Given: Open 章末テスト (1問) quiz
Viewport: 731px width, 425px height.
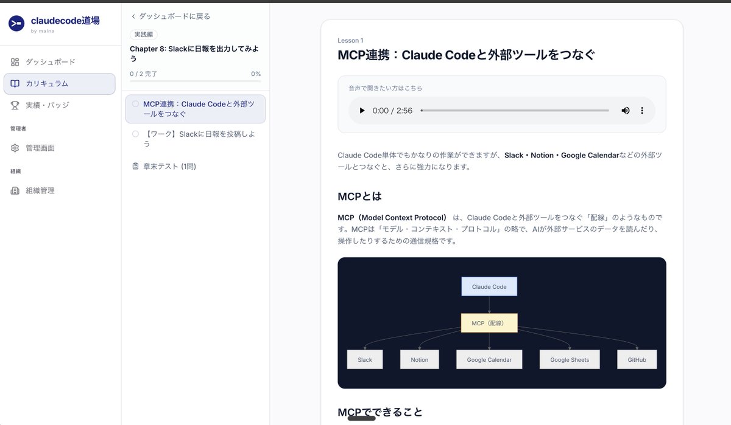Looking at the screenshot, I should pos(196,166).
